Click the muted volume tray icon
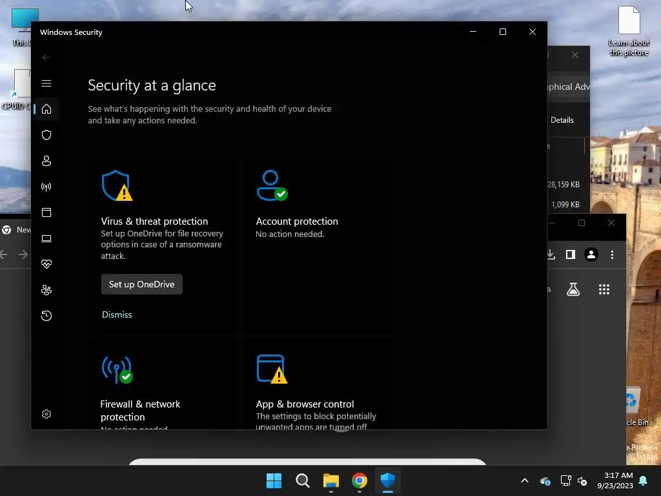This screenshot has width=661, height=496. 582,480
